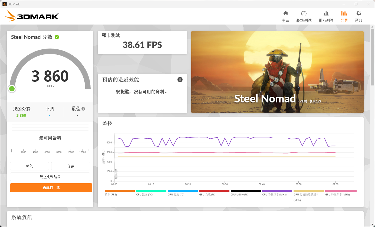
Task: Open the 主頁 home tab
Action: click(x=285, y=16)
